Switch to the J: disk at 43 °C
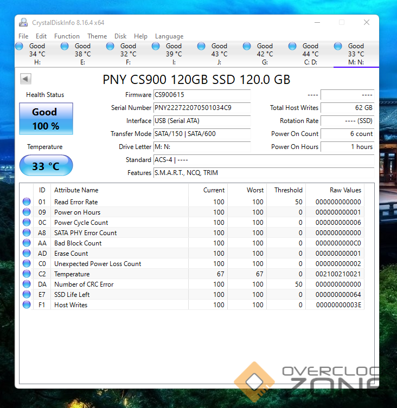This screenshot has height=408, width=397. [x=219, y=54]
